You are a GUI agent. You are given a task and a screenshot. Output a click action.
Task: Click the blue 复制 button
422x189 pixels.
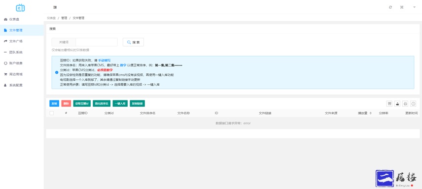54,103
